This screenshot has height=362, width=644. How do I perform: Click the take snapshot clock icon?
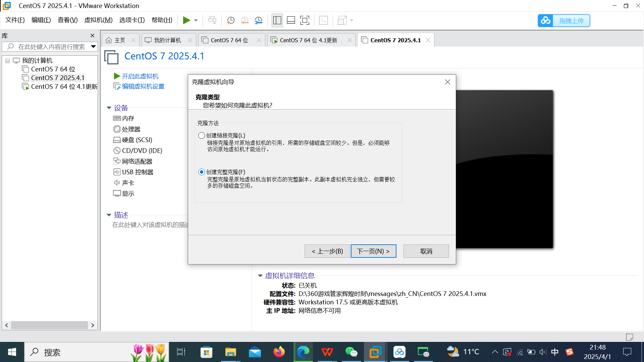point(230,20)
